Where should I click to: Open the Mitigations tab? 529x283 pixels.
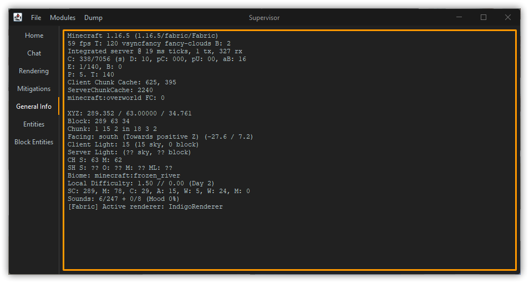point(34,89)
